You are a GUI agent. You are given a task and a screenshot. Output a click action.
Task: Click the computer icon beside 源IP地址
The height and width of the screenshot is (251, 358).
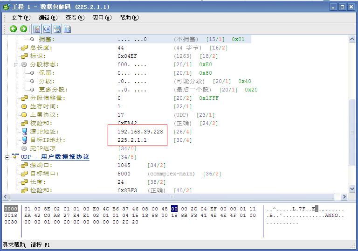coord(24,132)
